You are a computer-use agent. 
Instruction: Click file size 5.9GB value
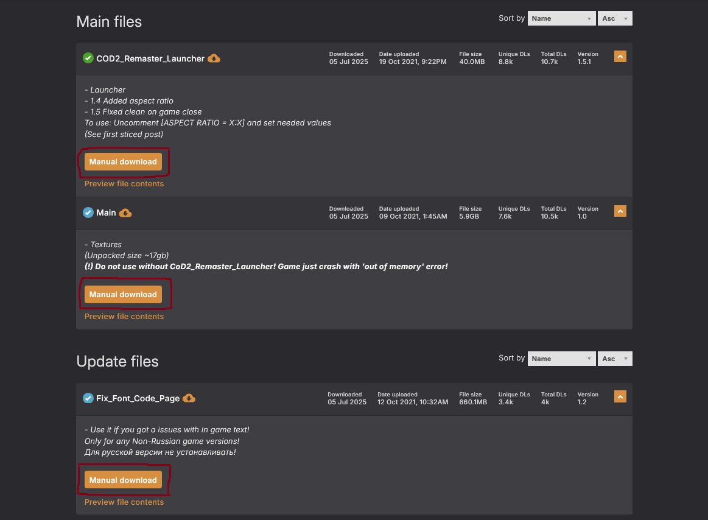(469, 216)
